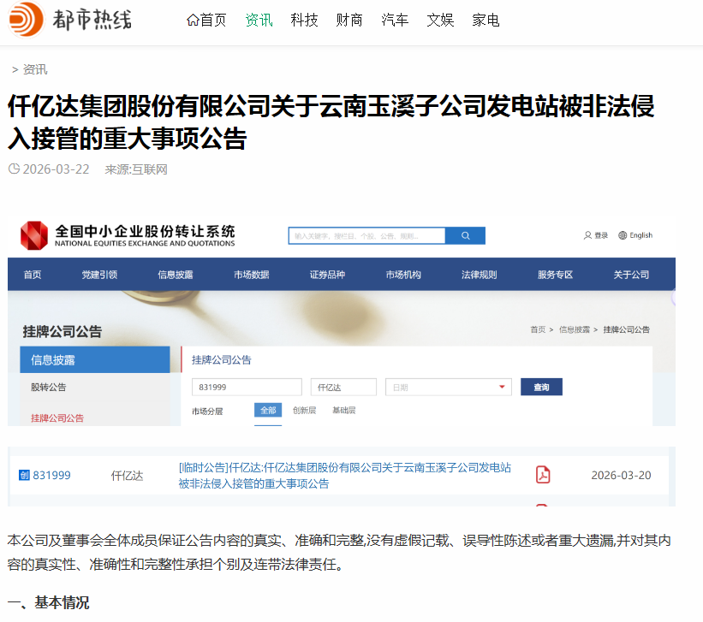Click 信息披露 in the blue menu bar
703x622 pixels.
click(176, 275)
